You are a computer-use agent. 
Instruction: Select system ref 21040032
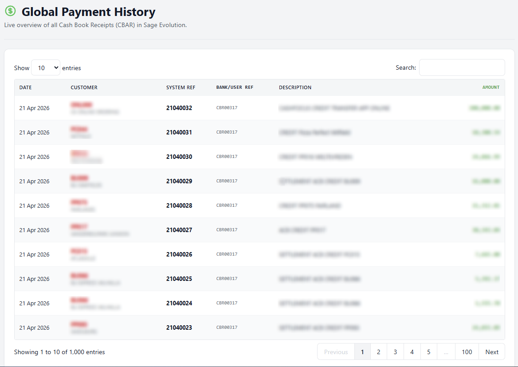coord(179,108)
